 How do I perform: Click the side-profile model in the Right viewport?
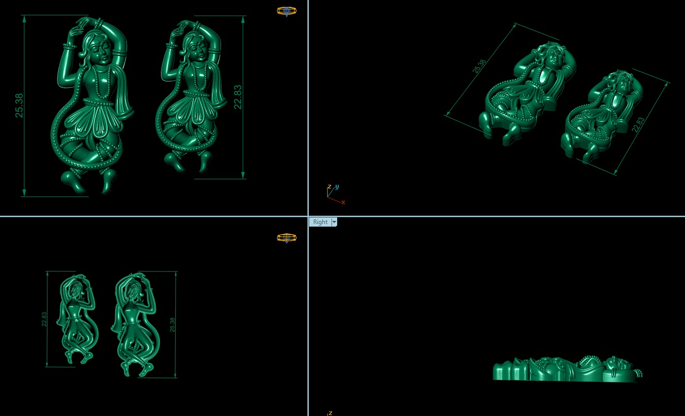[x=568, y=369]
